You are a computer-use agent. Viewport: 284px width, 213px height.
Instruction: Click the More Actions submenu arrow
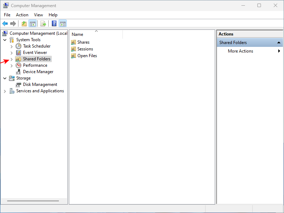click(x=279, y=51)
